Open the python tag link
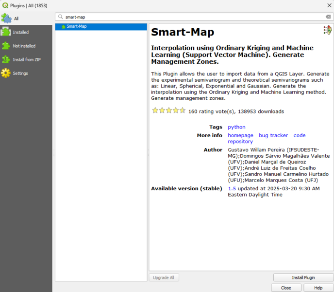This screenshot has width=334, height=292. tap(236, 127)
